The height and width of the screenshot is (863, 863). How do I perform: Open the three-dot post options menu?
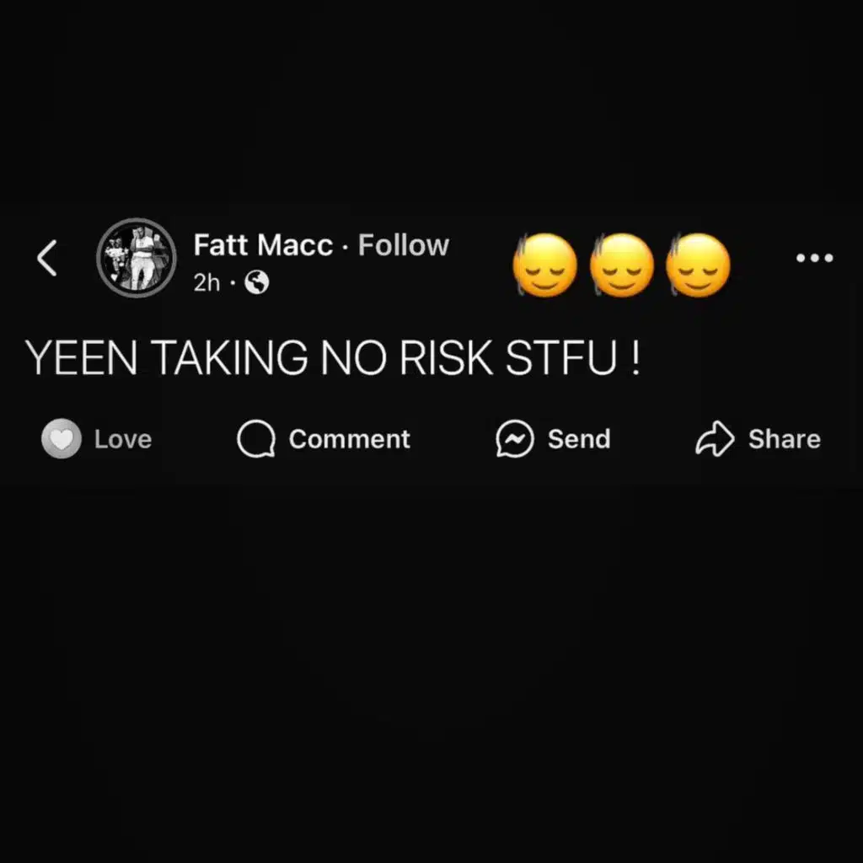815,258
